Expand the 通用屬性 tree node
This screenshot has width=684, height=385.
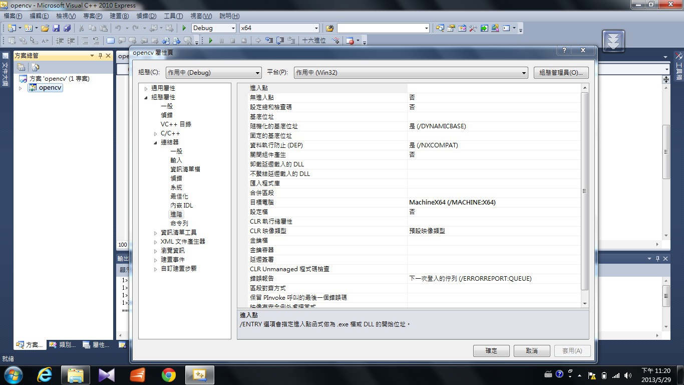tap(146, 88)
